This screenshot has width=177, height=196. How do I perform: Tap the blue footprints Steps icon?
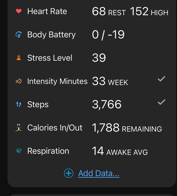pyautogui.click(x=19, y=104)
